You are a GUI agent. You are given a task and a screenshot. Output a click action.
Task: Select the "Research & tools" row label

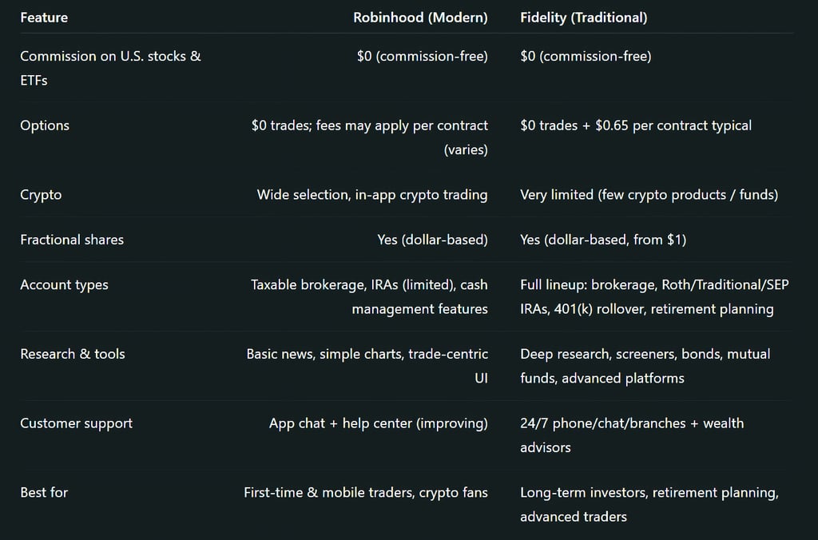click(73, 354)
